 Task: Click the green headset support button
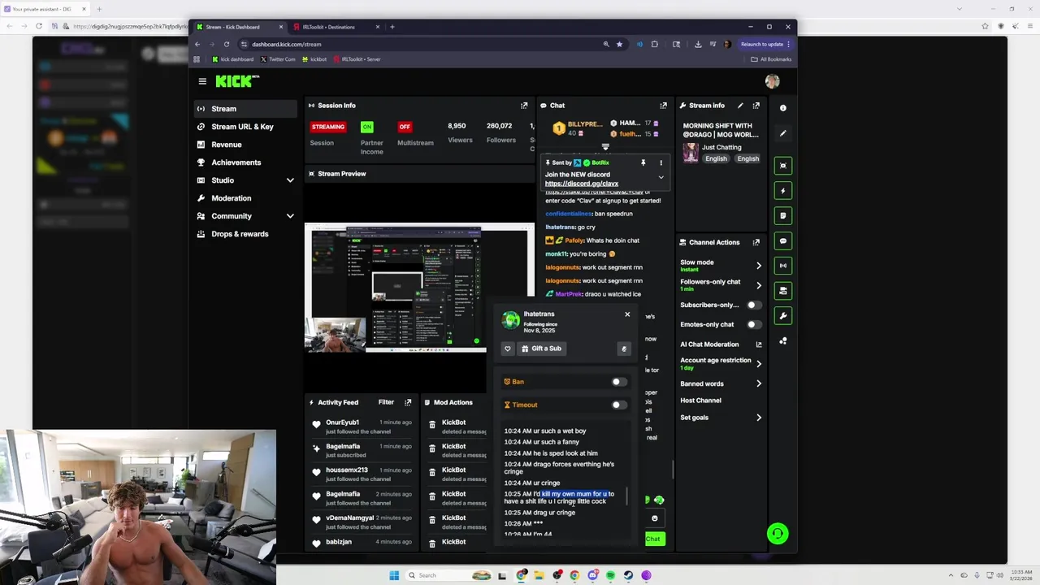[778, 534]
